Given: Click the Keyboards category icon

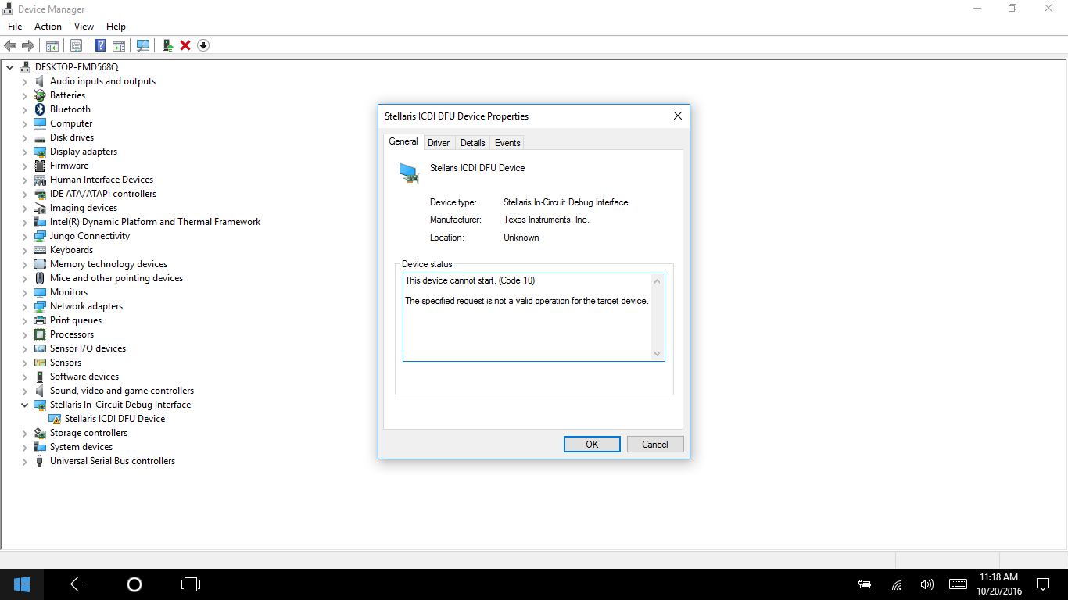Looking at the screenshot, I should click(x=40, y=250).
